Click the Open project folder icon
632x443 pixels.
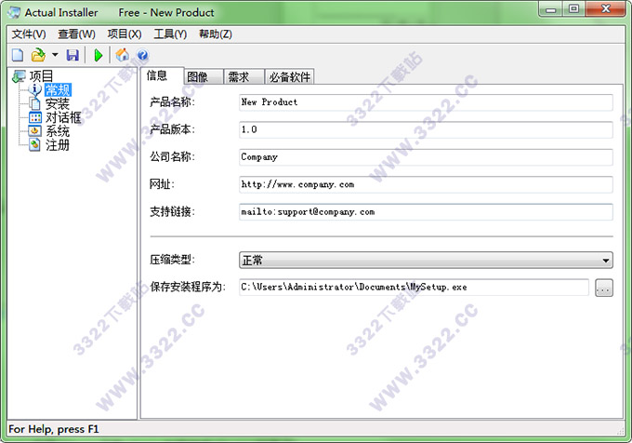click(x=38, y=55)
